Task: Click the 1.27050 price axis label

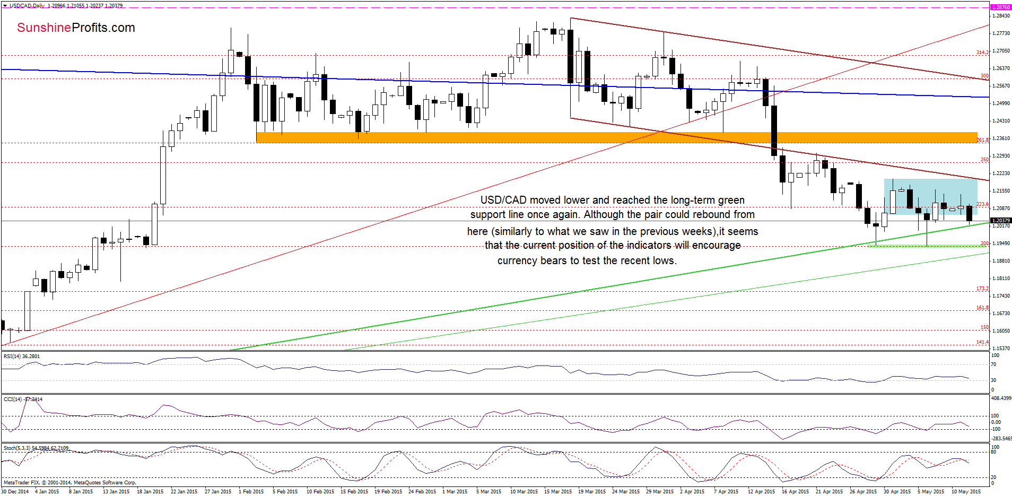Action: point(1001,51)
